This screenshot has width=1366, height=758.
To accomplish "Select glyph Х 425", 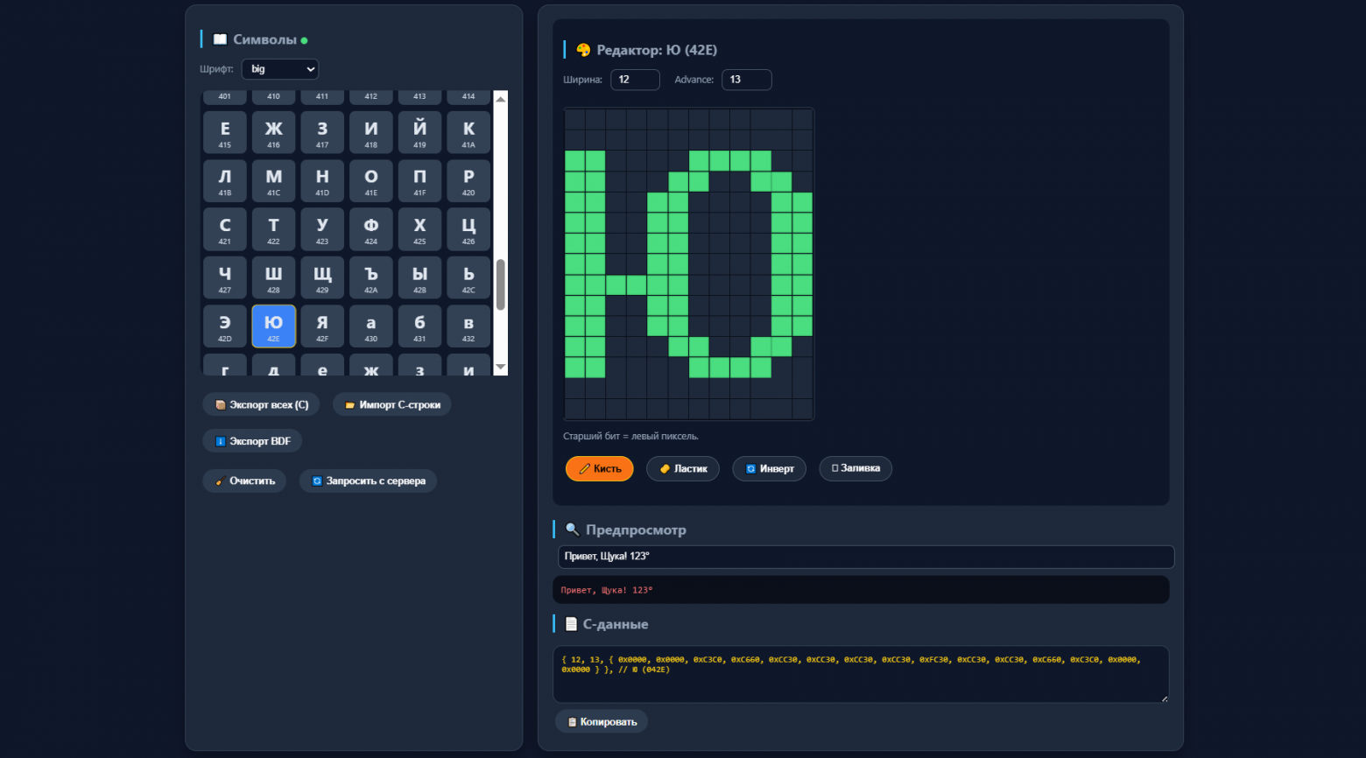I will click(420, 229).
